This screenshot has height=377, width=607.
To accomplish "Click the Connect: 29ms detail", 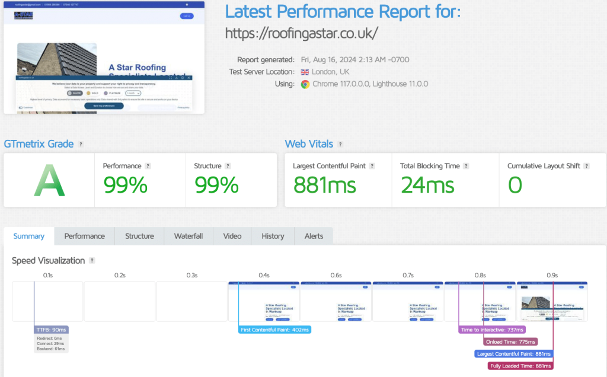I will click(x=50, y=343).
